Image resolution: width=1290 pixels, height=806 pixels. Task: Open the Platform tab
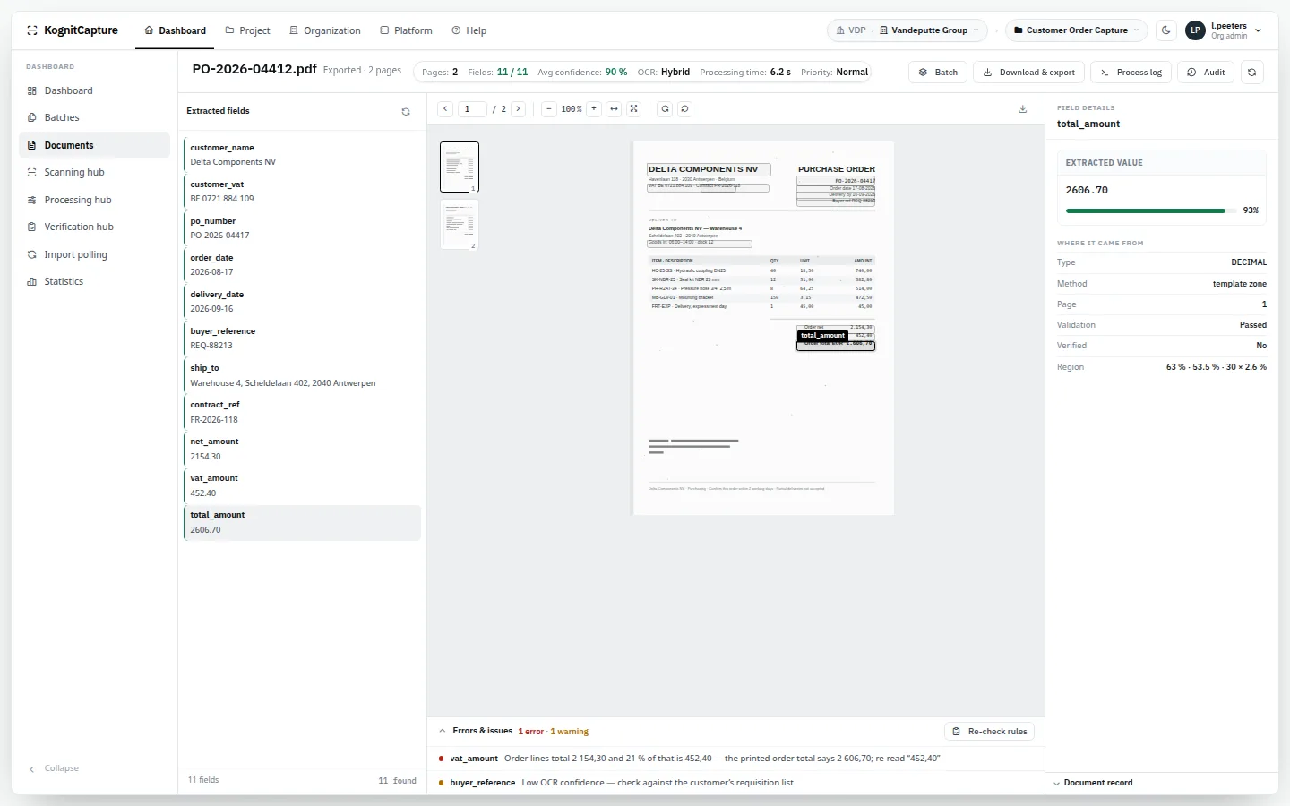(x=406, y=30)
